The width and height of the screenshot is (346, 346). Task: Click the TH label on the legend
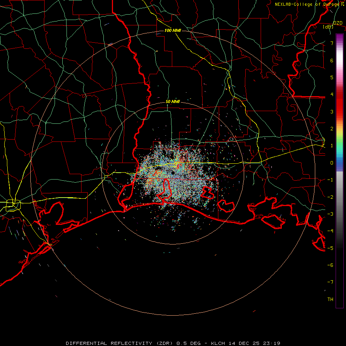(x=330, y=299)
